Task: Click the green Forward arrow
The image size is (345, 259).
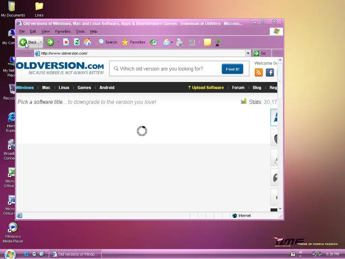Action: pos(50,42)
